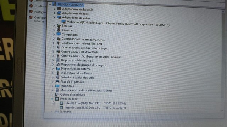Collapse the Processadores node

pos(52,99)
